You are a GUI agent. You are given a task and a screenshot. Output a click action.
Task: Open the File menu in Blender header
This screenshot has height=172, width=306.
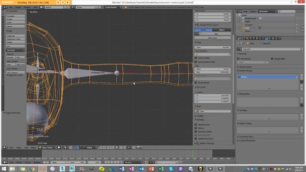[11, 7]
